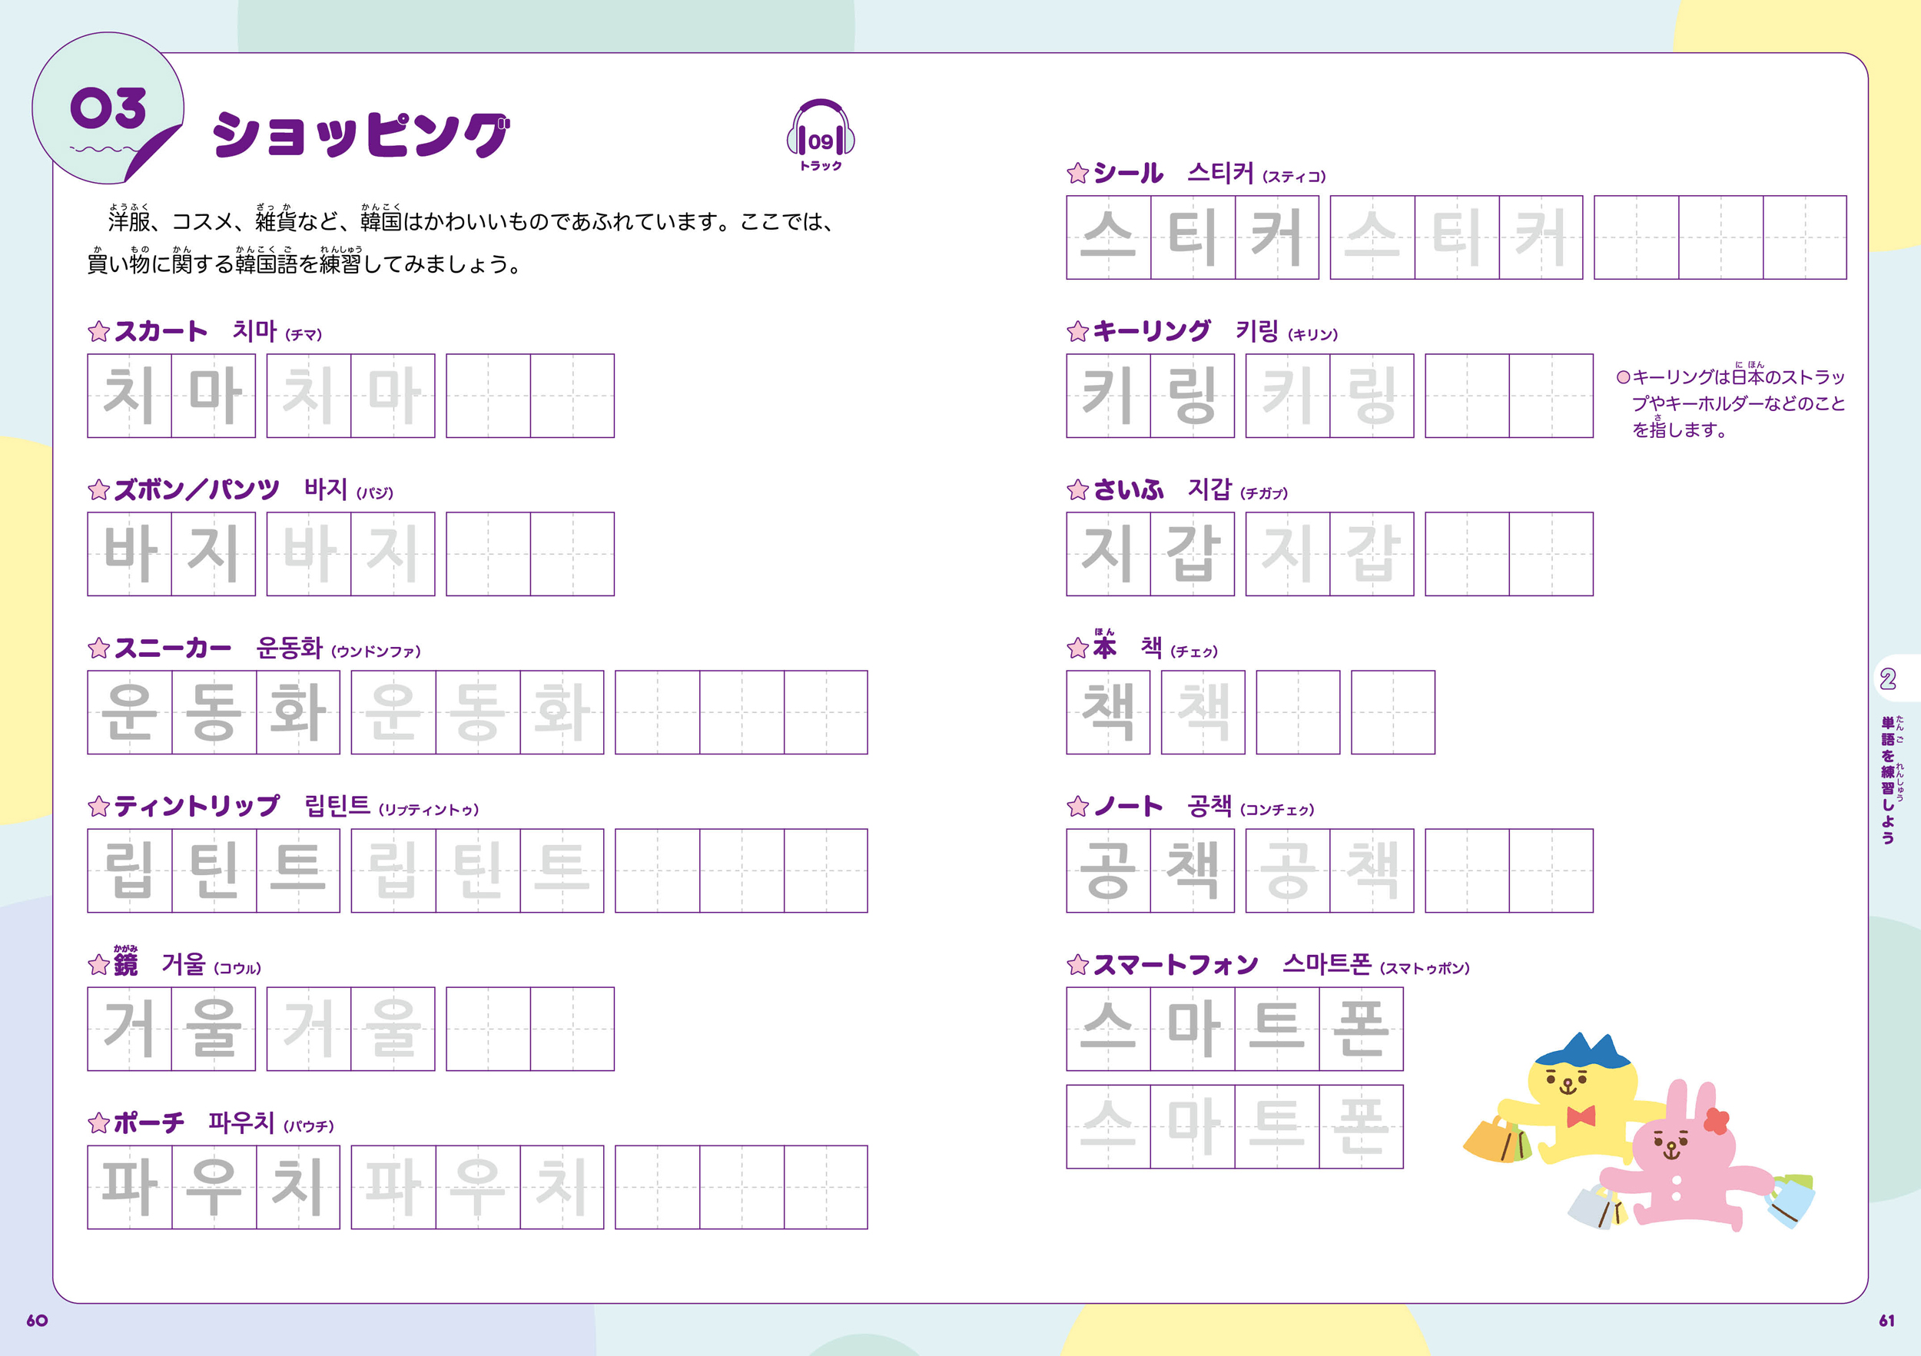Click the pronunciation (リプティントゥ)
The width and height of the screenshot is (1921, 1356).
point(428,810)
